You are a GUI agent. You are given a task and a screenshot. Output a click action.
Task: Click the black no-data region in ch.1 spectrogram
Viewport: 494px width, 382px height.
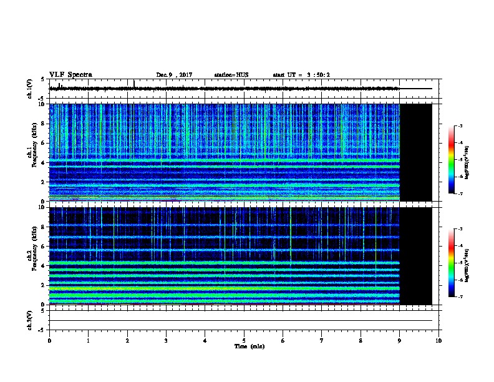(x=416, y=152)
